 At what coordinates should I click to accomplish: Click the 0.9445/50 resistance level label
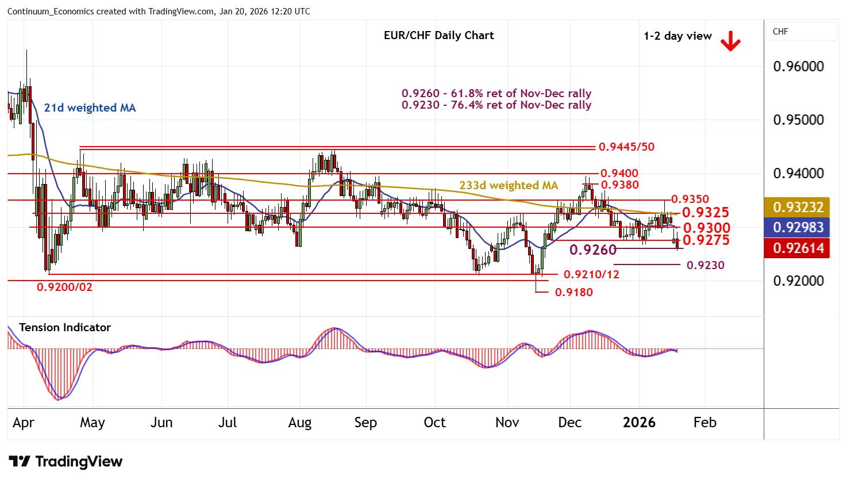pyautogui.click(x=626, y=147)
